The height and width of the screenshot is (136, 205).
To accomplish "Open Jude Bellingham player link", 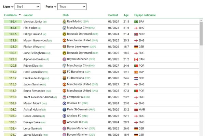I will 34,53.
